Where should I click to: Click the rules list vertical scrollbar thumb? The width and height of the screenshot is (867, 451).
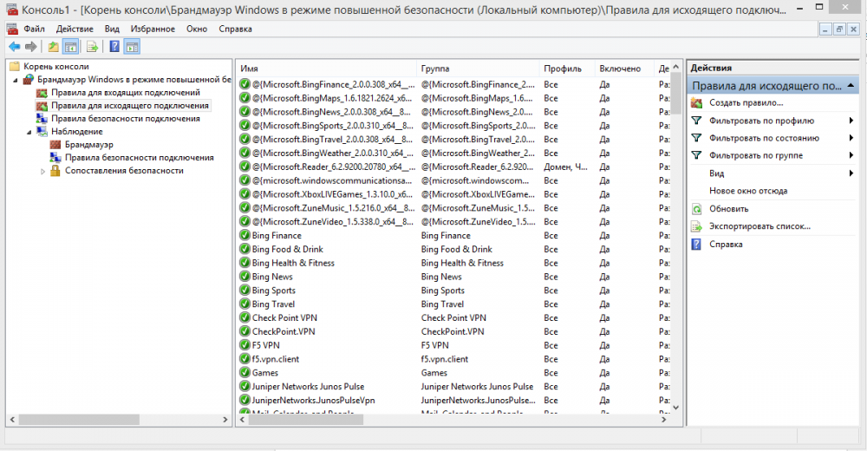point(675,94)
